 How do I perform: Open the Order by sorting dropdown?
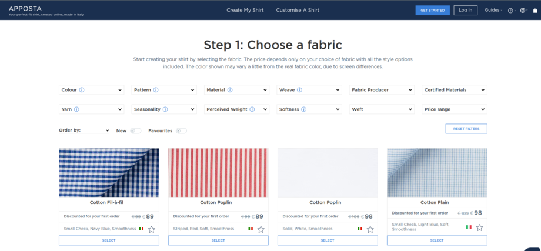coord(84,130)
